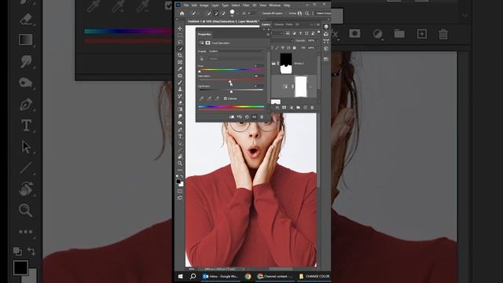Screen dimensions: 503x283
Task: Click the Select Subject button
Action: [x=322, y=13]
